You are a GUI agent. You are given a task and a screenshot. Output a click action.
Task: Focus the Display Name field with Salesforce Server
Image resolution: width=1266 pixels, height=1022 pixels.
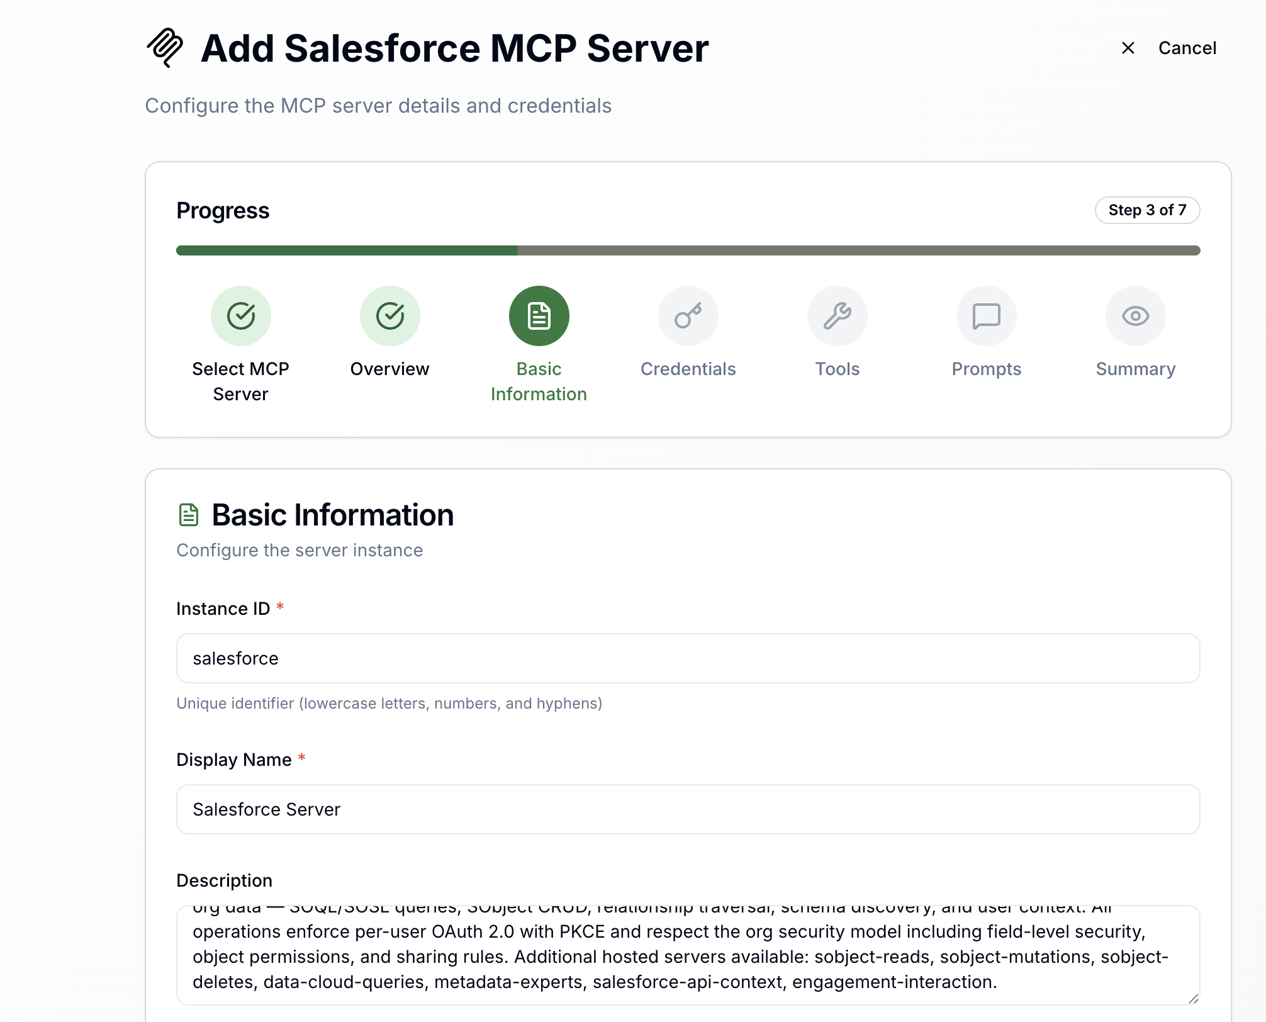688,809
